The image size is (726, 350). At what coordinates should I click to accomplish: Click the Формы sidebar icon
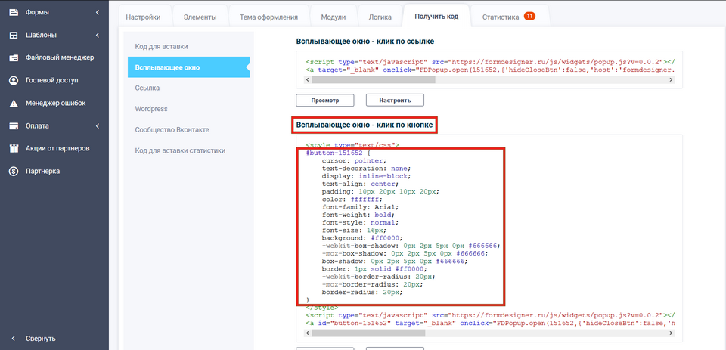coord(14,12)
